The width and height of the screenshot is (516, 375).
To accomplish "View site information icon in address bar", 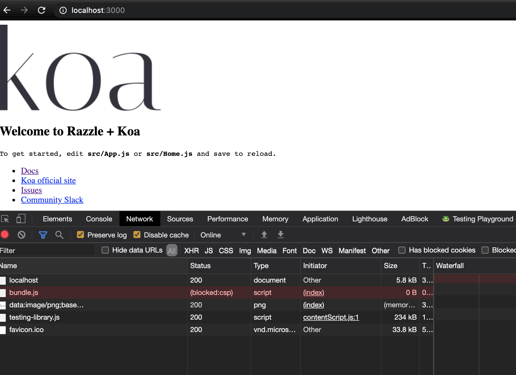I will [63, 10].
